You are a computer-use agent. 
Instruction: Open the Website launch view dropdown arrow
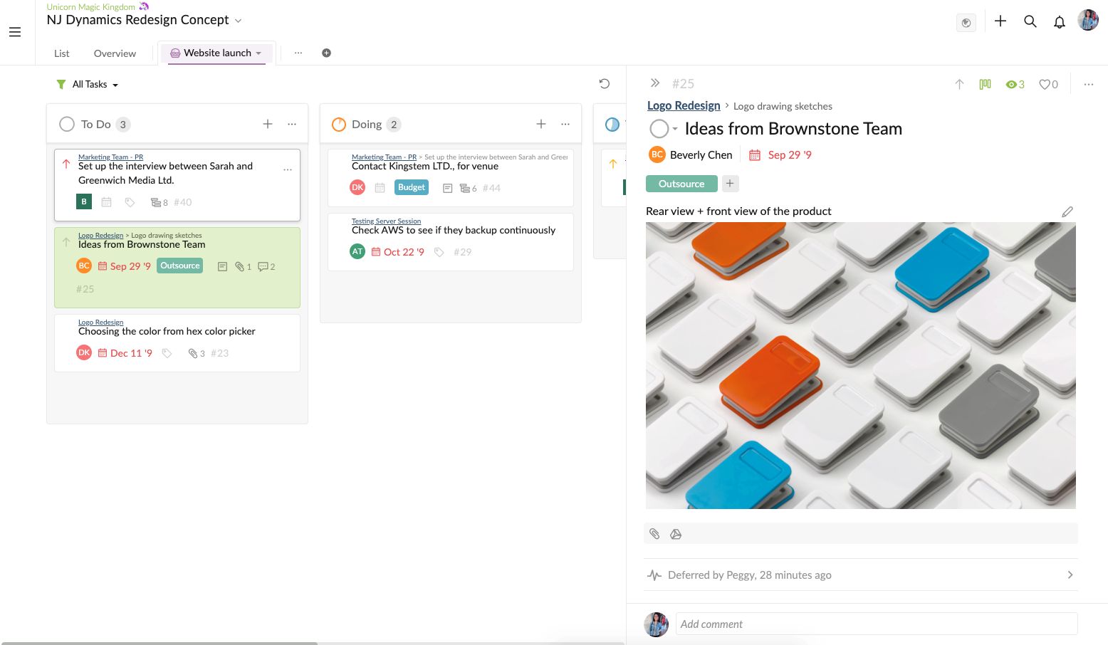258,53
